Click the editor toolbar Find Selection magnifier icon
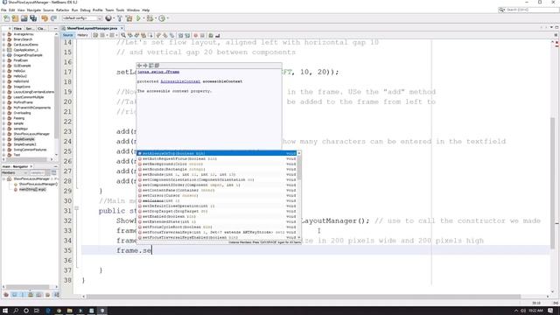The height and width of the screenshot is (315, 560). 123,35
